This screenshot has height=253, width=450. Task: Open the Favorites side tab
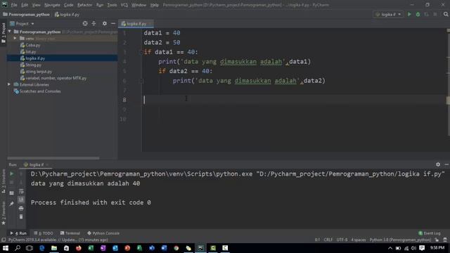point(4,213)
